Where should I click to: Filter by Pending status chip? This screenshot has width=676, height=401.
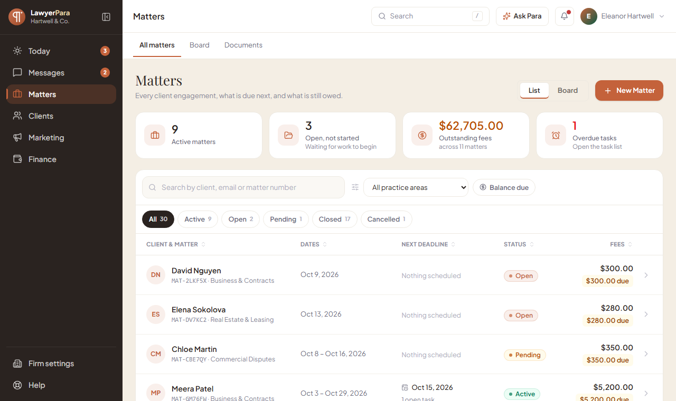tap(286, 219)
